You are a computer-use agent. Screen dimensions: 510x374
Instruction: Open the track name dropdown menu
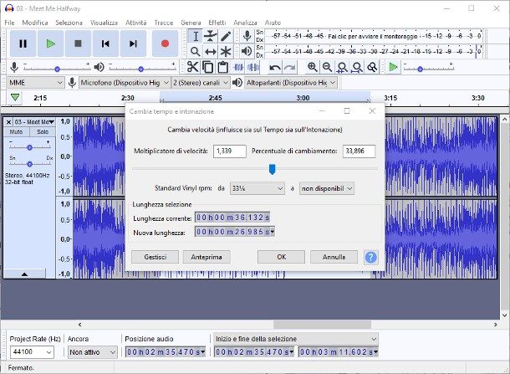click(x=34, y=122)
